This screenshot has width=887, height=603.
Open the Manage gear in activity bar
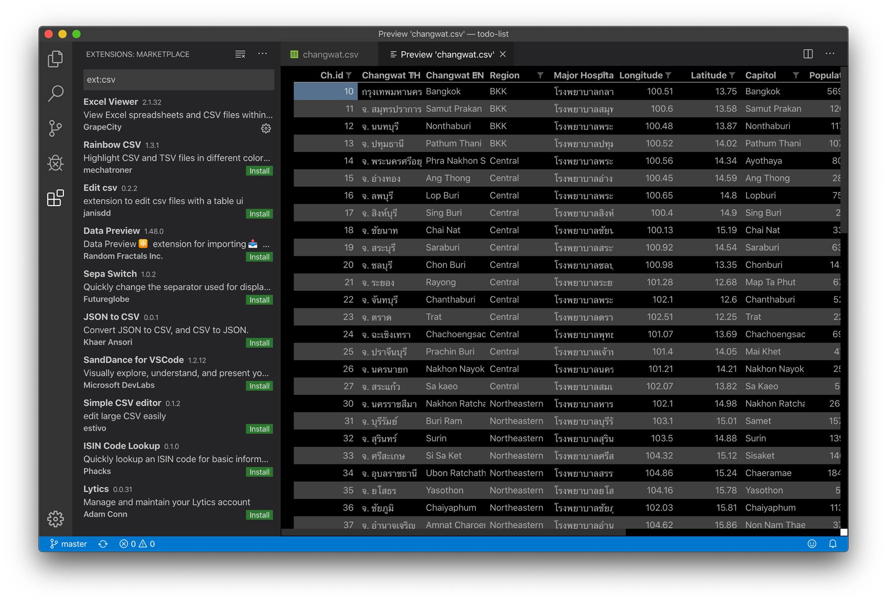55,519
